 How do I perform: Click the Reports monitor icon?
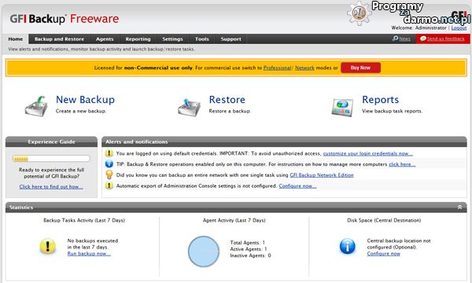pyautogui.click(x=342, y=108)
